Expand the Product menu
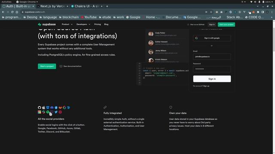The width and height of the screenshot is (275, 154). point(67,24)
